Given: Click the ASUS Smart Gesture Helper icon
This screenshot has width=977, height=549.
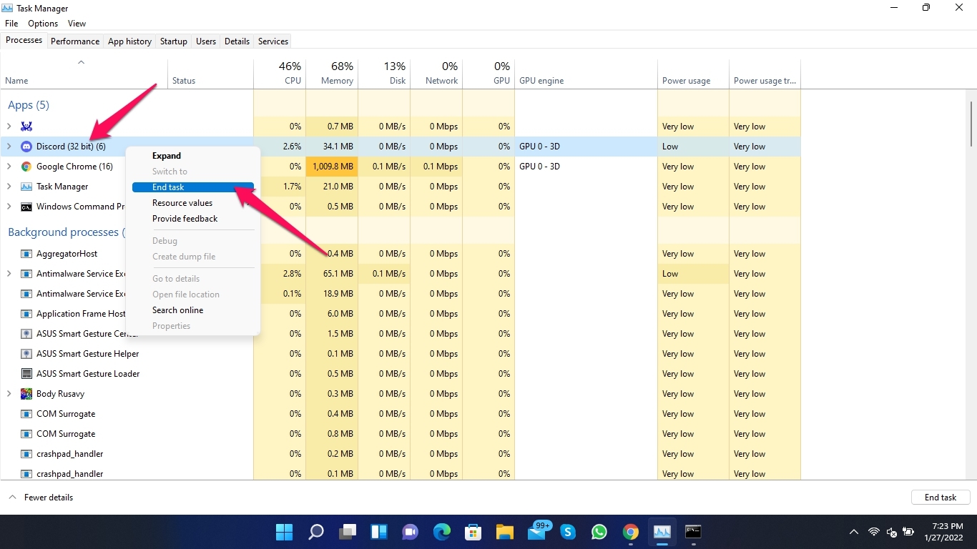Looking at the screenshot, I should (26, 354).
